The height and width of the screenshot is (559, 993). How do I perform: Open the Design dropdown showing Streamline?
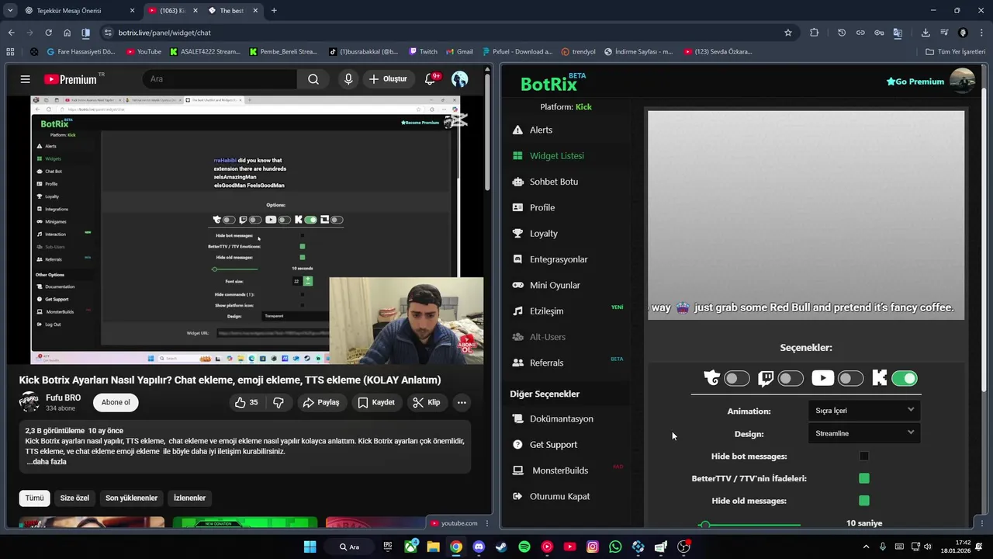point(864,433)
